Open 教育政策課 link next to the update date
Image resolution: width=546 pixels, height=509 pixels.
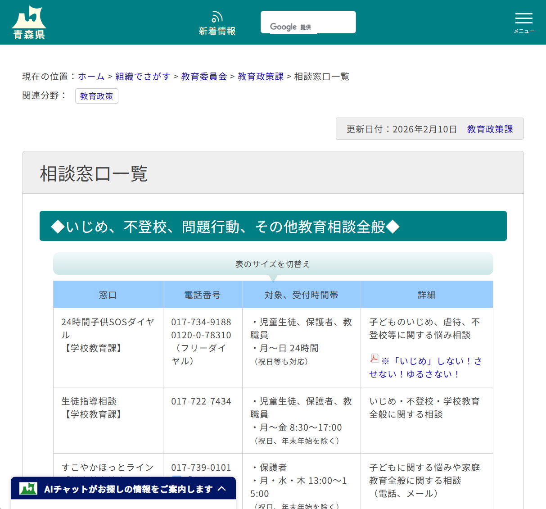pyautogui.click(x=490, y=128)
